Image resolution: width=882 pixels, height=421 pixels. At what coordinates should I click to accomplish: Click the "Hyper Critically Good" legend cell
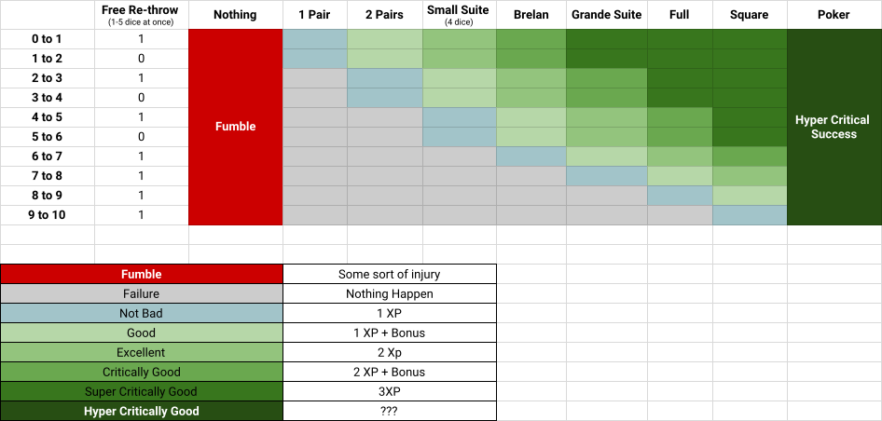pos(142,411)
